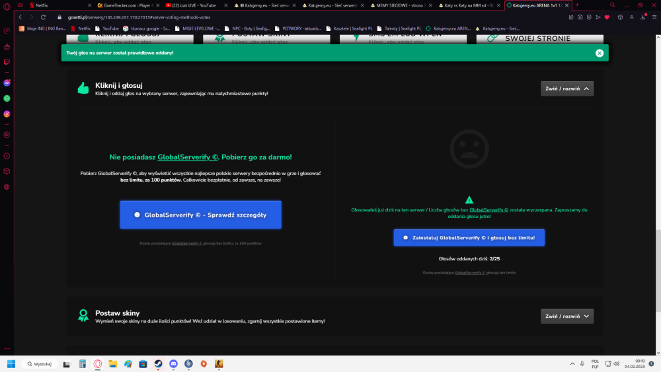Screen dimensions: 661x372
Task: Reload the page with the refresh icon
Action: click(43, 17)
